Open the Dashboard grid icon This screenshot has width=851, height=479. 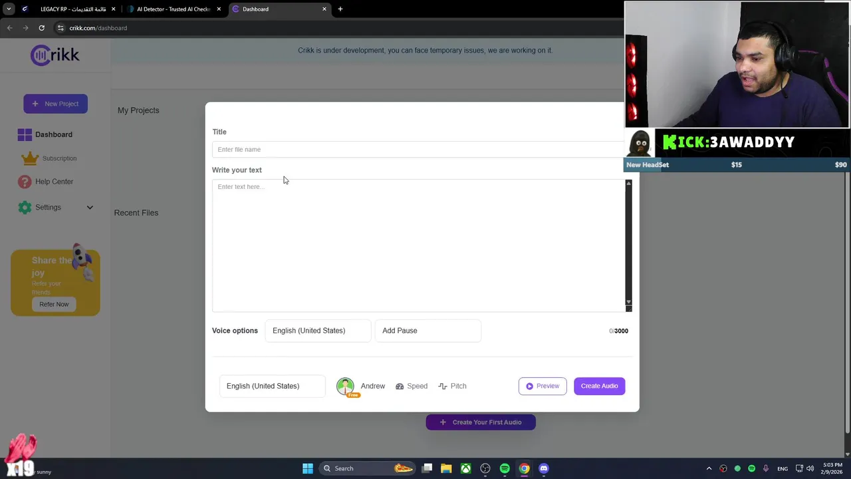[x=25, y=134]
